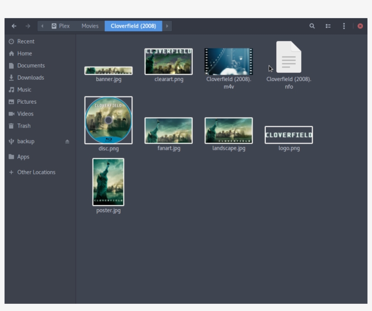This screenshot has width=372, height=311.
Task: Select the poster.jpg thumbnail
Action: coord(108,182)
